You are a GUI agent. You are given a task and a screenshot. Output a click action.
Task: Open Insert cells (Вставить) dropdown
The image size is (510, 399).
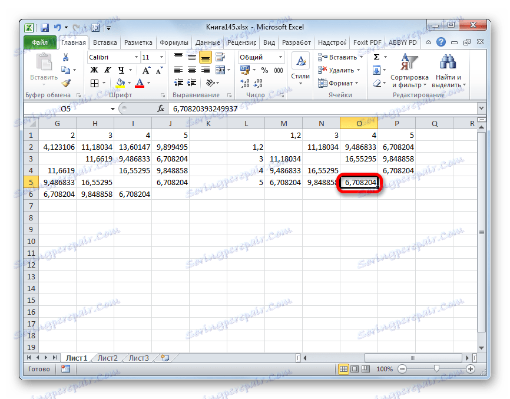(x=361, y=57)
